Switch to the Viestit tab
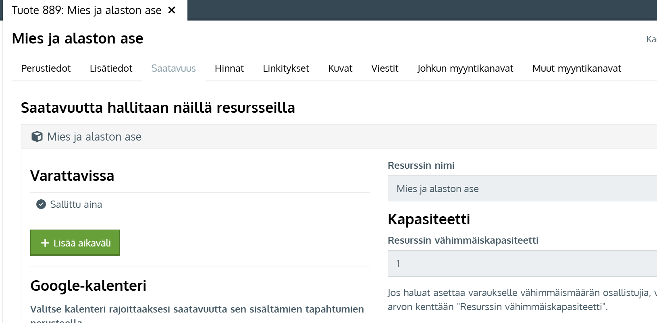The width and height of the screenshot is (657, 323). coord(385,68)
